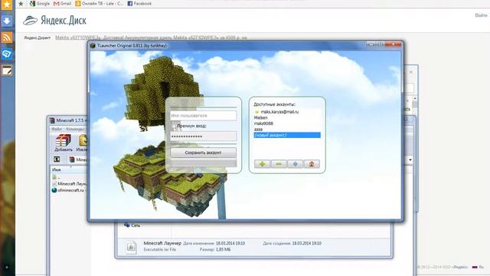
Task: Click the Сеть item in Explorer window
Action: point(132,225)
